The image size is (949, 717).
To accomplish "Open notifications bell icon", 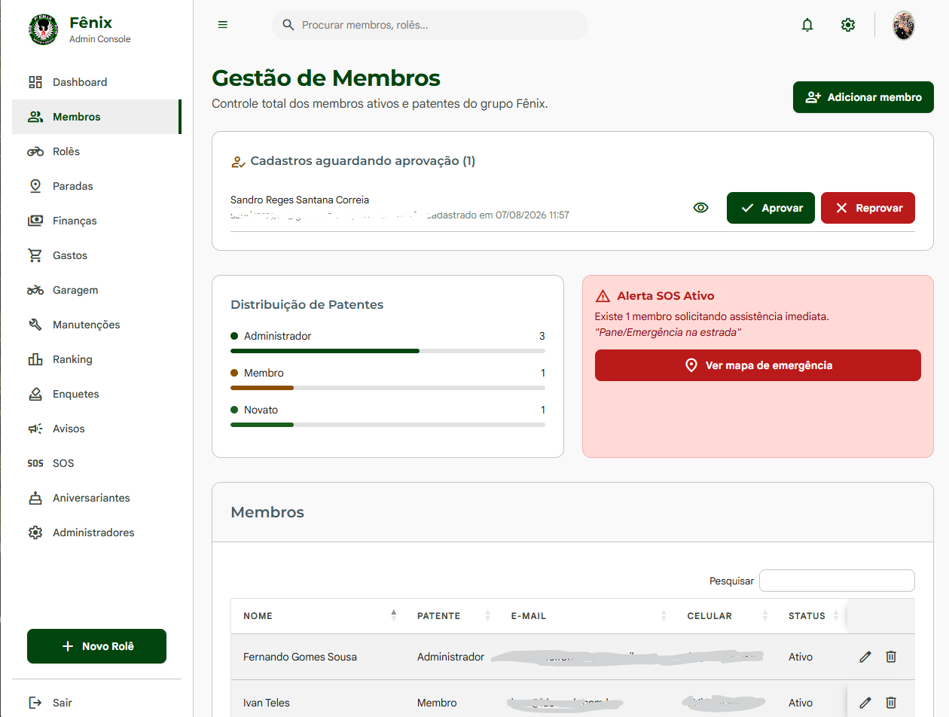I will pos(807,25).
